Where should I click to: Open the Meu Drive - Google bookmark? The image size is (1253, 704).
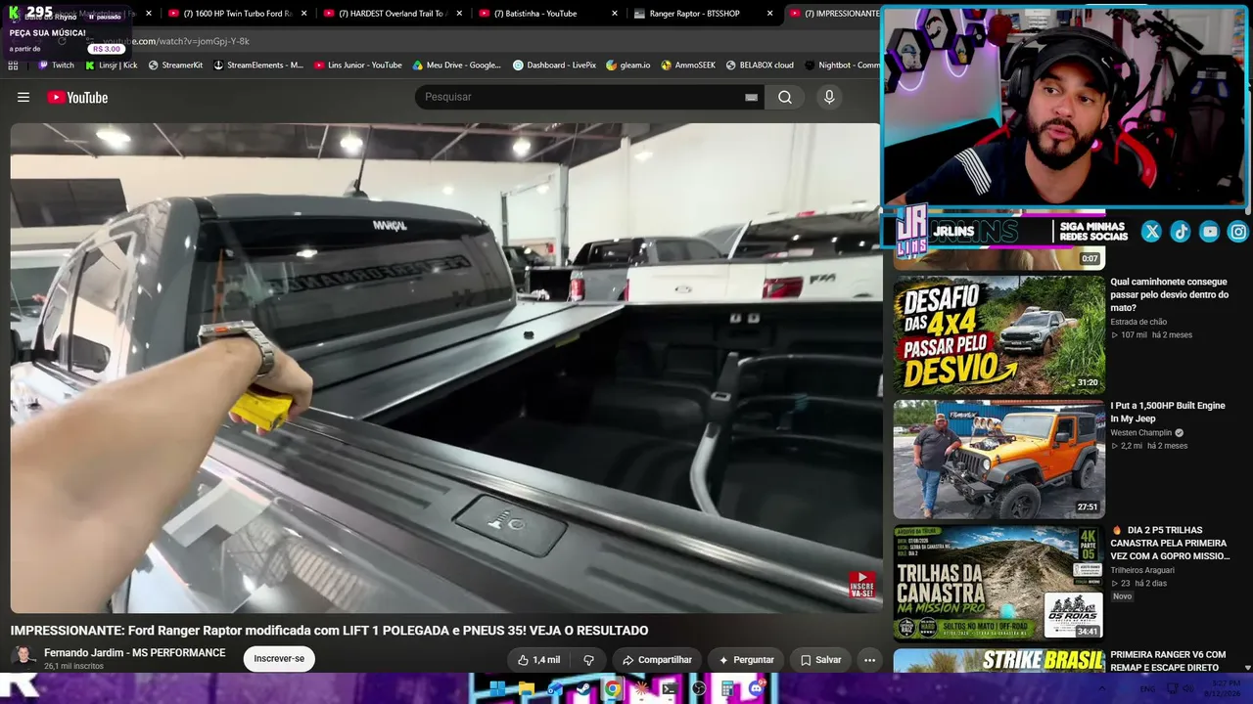point(456,66)
